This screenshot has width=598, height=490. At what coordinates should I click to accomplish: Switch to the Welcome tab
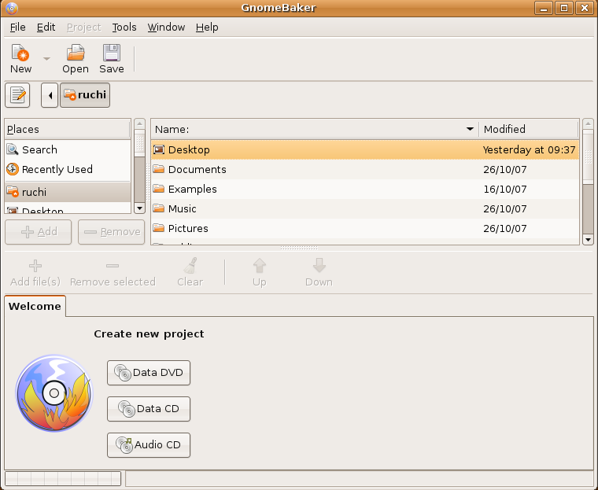(35, 306)
